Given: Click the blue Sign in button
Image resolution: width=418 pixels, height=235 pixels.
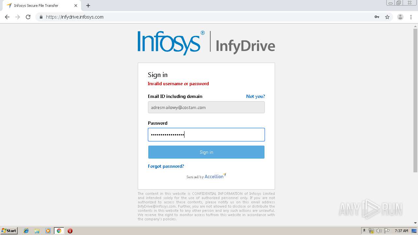Looking at the screenshot, I should point(206,152).
